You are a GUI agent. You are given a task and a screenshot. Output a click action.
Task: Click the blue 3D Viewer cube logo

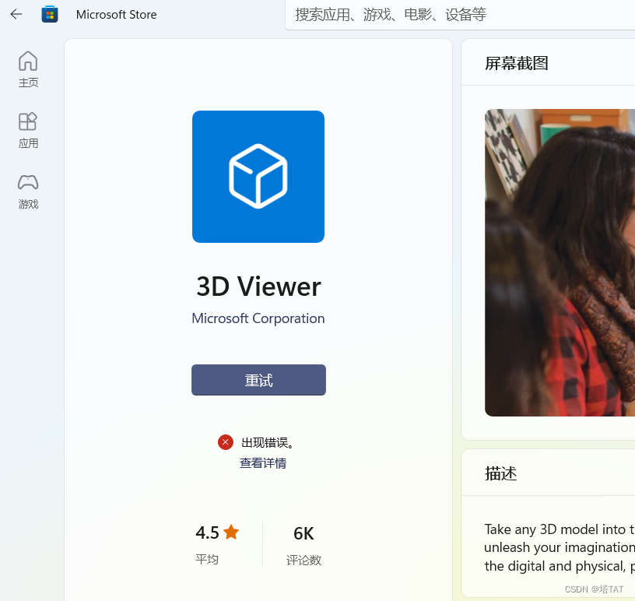(258, 177)
